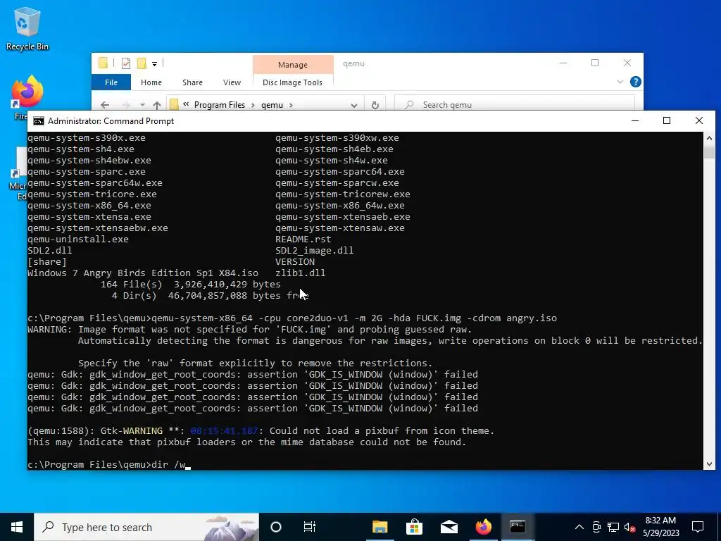This screenshot has height=541, width=721.
Task: Click the VERSION entry in the listing
Action: pos(295,262)
